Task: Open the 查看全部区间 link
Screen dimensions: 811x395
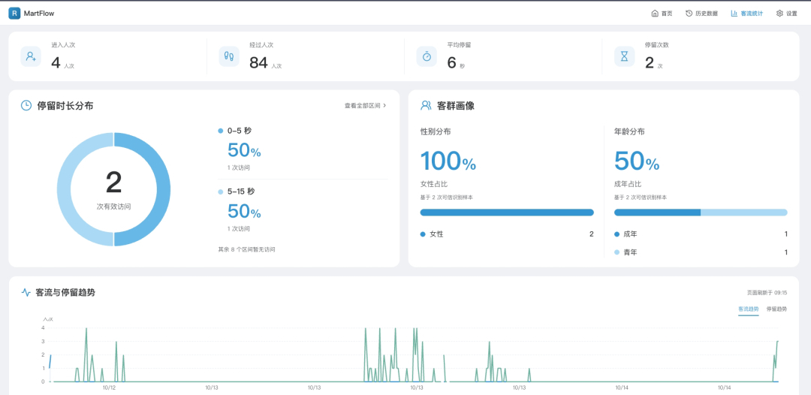Action: click(366, 105)
